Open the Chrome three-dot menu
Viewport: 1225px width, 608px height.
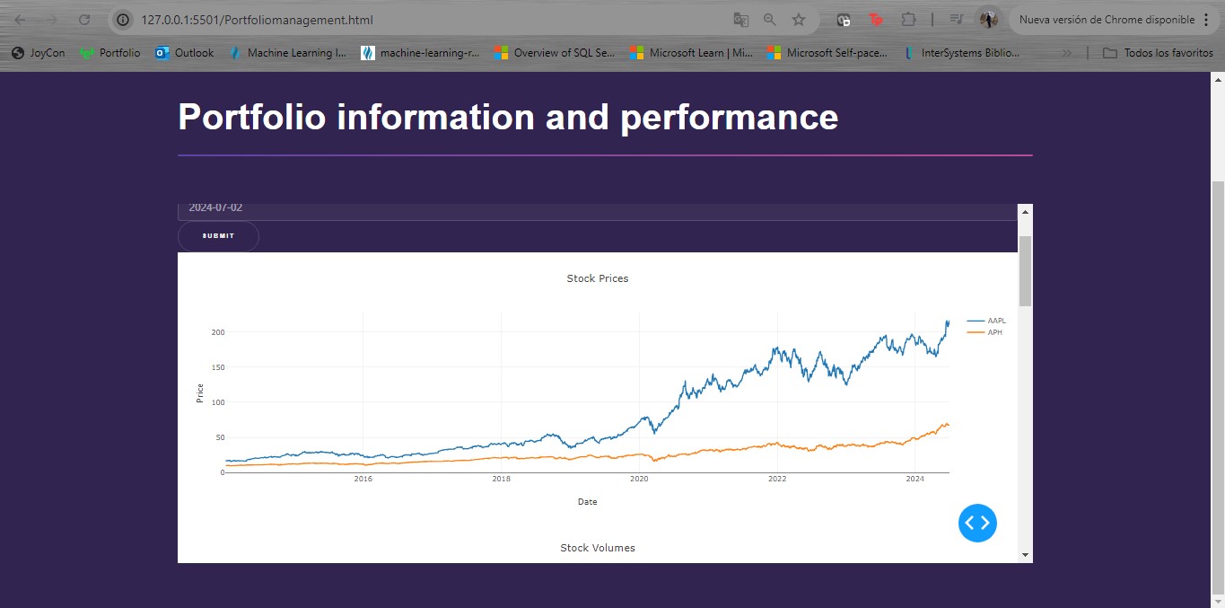point(1206,20)
